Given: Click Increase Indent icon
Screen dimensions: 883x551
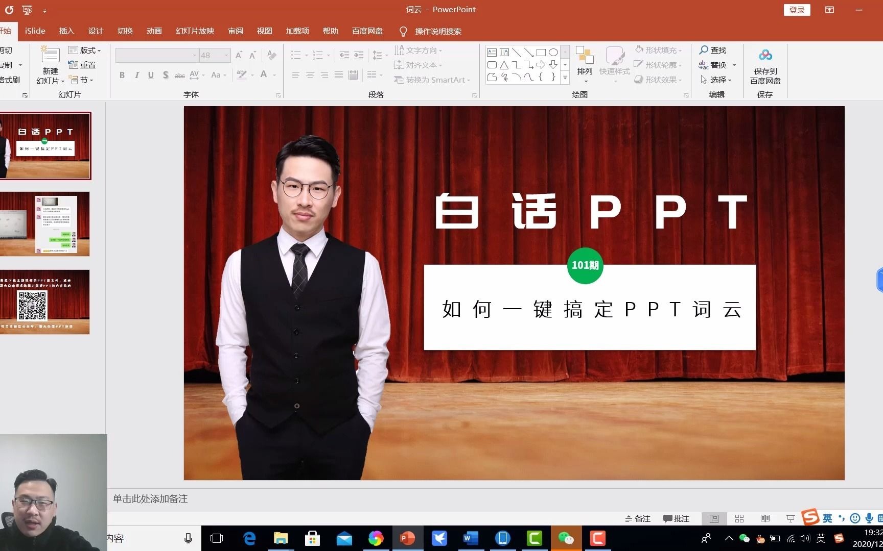Looking at the screenshot, I should 359,55.
